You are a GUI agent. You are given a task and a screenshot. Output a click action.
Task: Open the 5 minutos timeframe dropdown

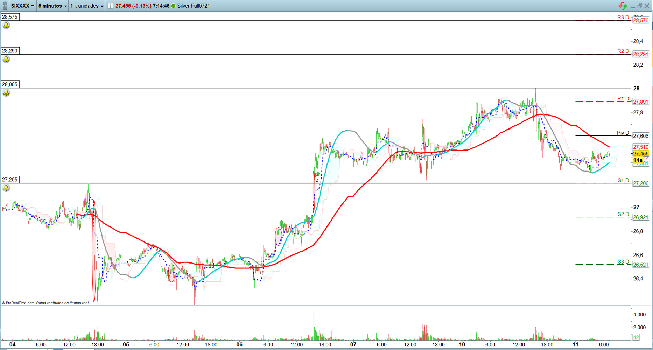(52, 6)
